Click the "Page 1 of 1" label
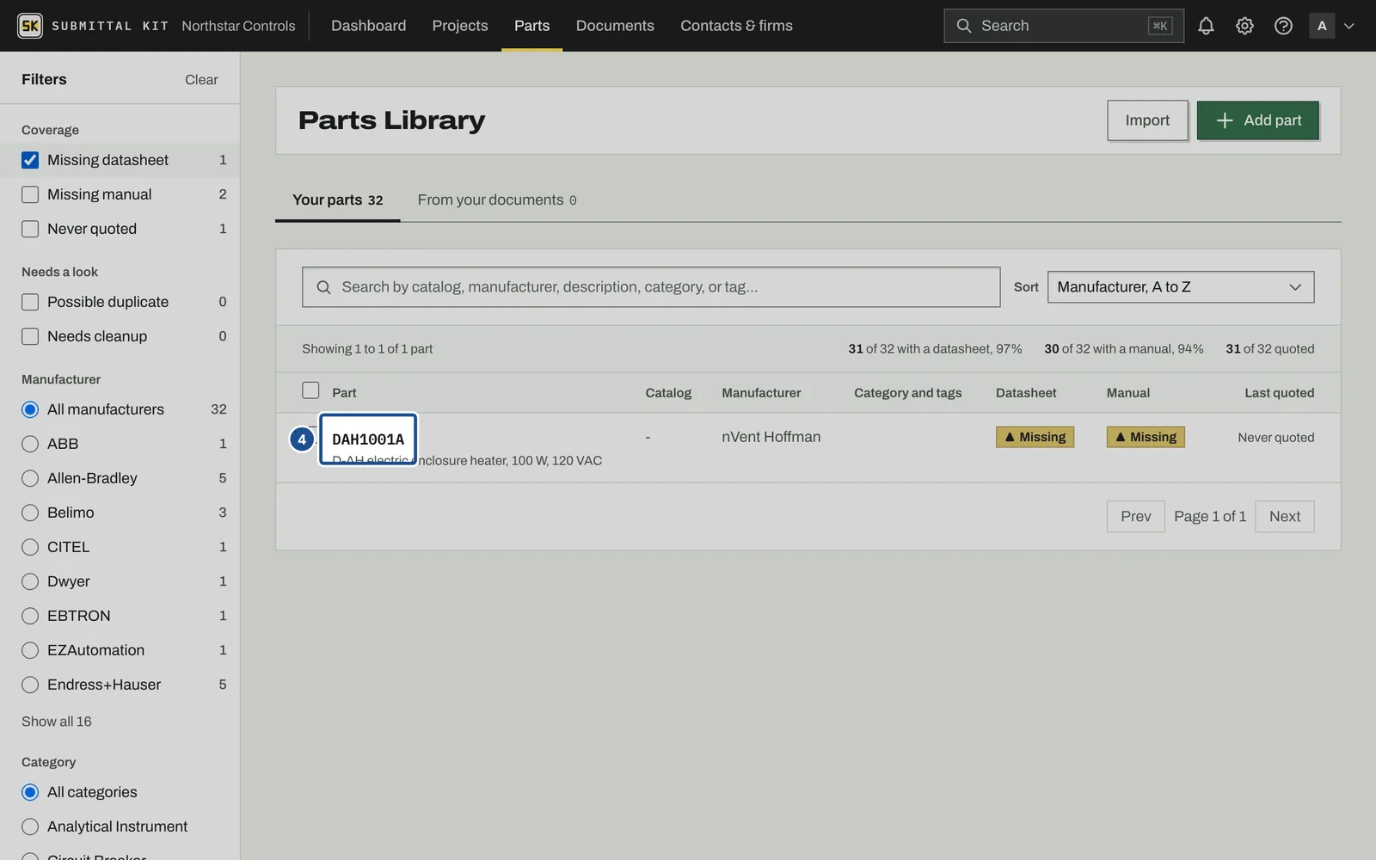Screen dimensions: 1376x860 1210,517
